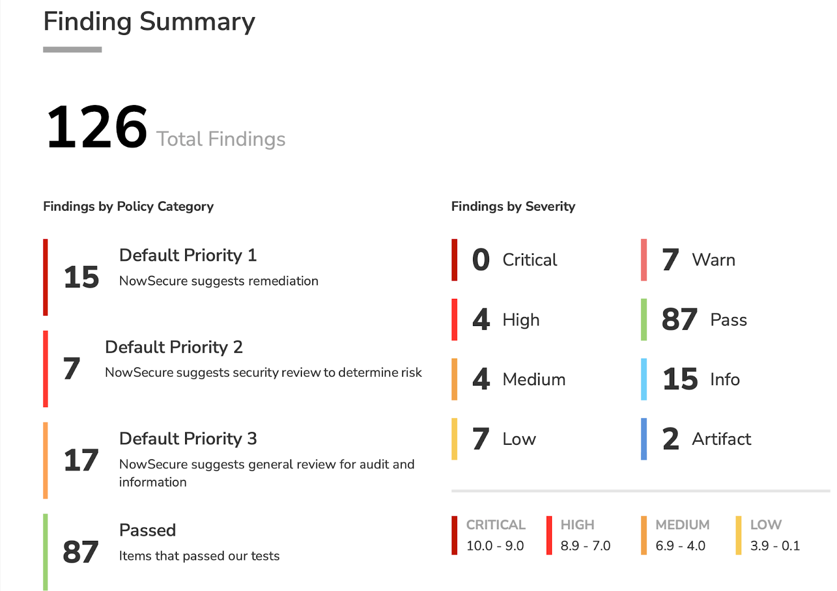Click the Default Priority 1 category title
This screenshot has height=591, width=837.
(188, 255)
